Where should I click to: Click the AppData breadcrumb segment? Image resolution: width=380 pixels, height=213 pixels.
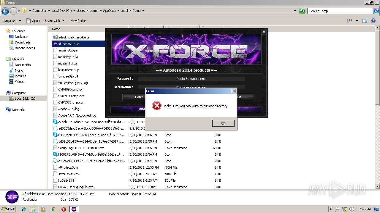tap(109, 11)
